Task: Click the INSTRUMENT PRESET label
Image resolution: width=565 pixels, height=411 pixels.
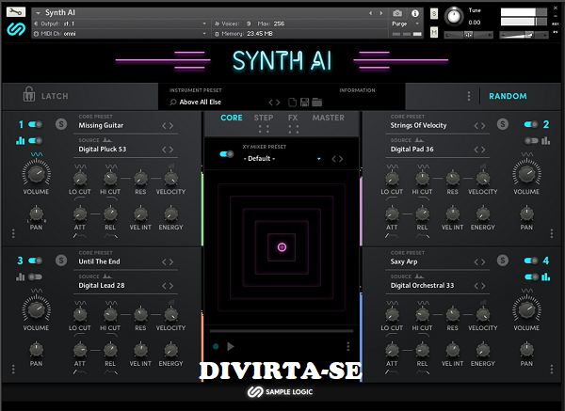Action: pyautogui.click(x=196, y=90)
